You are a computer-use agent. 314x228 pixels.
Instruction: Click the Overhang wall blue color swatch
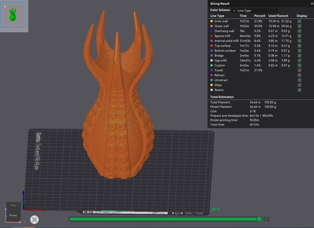coord(212,31)
